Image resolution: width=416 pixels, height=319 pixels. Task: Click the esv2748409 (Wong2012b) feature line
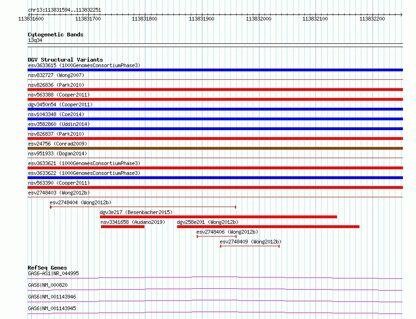[250, 246]
